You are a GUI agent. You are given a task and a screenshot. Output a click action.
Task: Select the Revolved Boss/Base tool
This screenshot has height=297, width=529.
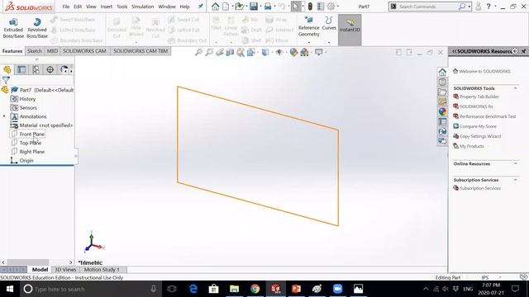[36, 28]
